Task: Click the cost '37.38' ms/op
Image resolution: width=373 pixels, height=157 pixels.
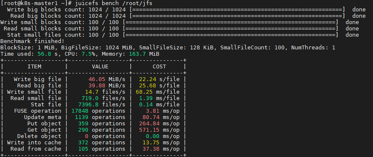Action: click(151, 149)
